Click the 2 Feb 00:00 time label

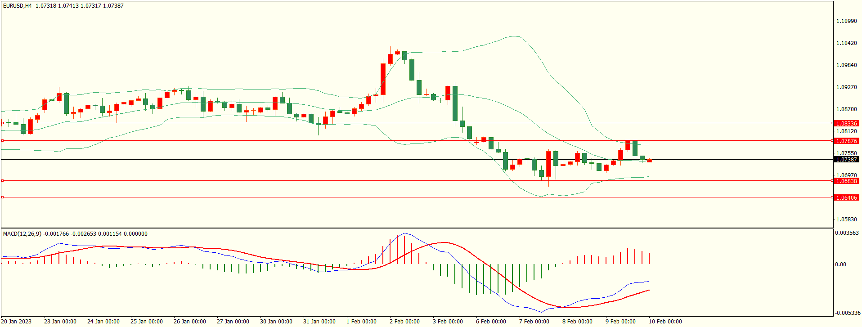404,321
